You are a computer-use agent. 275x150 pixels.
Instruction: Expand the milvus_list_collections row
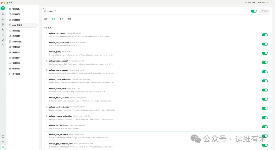pos(47,42)
